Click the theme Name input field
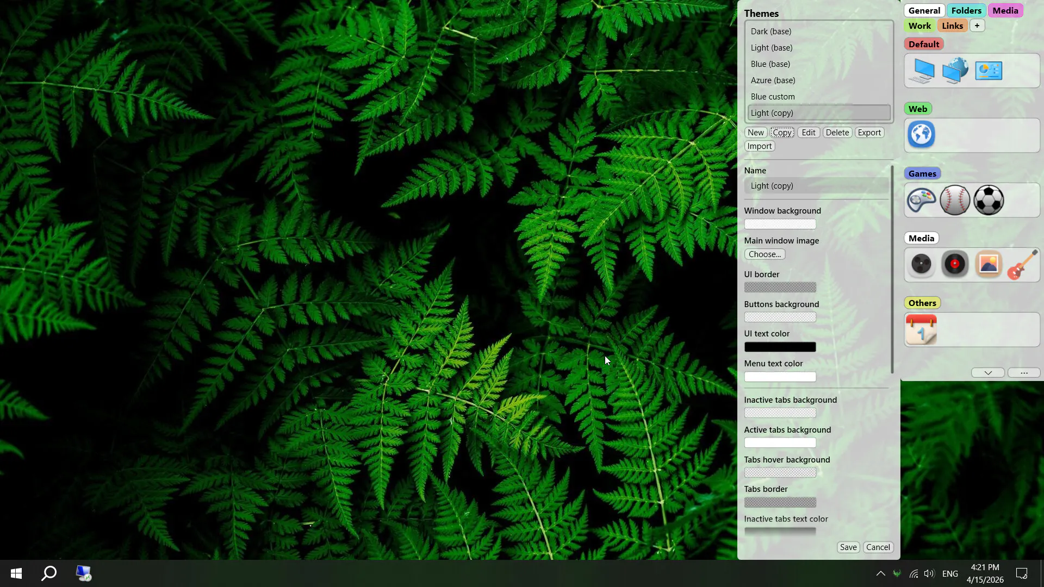This screenshot has width=1044, height=587. (x=816, y=186)
